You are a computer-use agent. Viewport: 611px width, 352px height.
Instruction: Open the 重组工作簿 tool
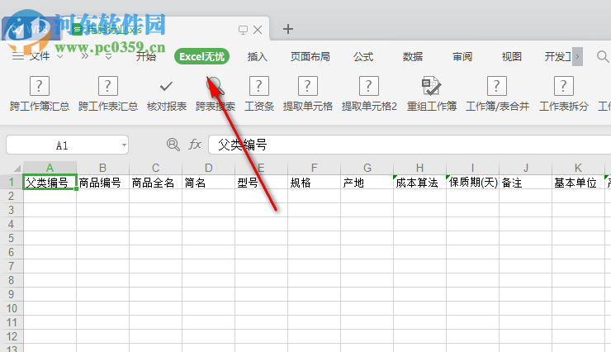pyautogui.click(x=432, y=93)
